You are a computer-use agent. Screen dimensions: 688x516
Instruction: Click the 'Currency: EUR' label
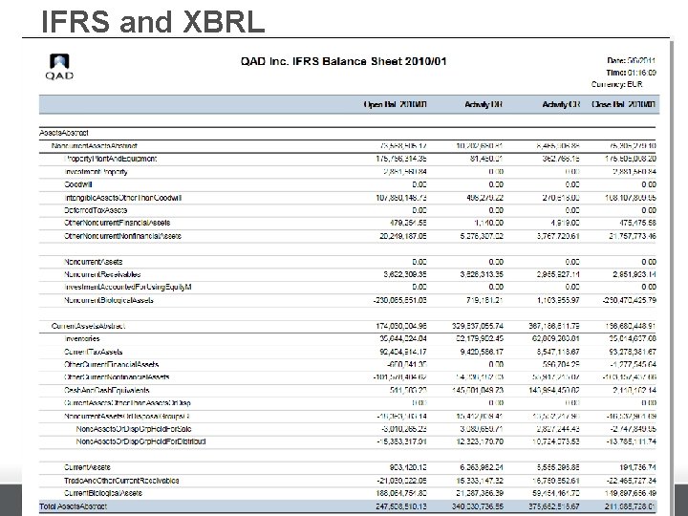[x=616, y=84]
